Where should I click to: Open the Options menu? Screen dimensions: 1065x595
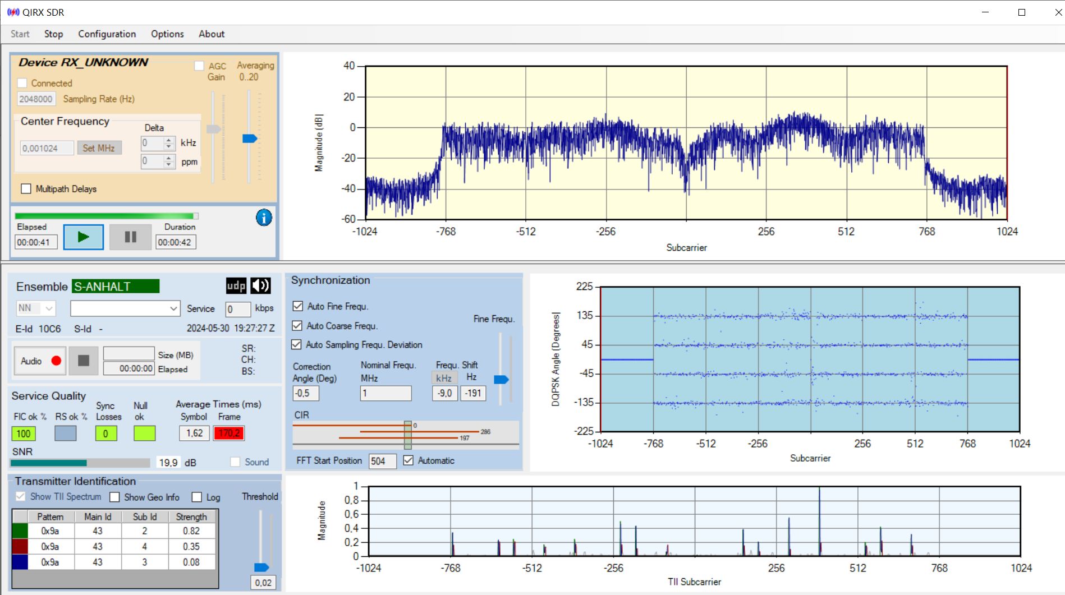(x=167, y=34)
